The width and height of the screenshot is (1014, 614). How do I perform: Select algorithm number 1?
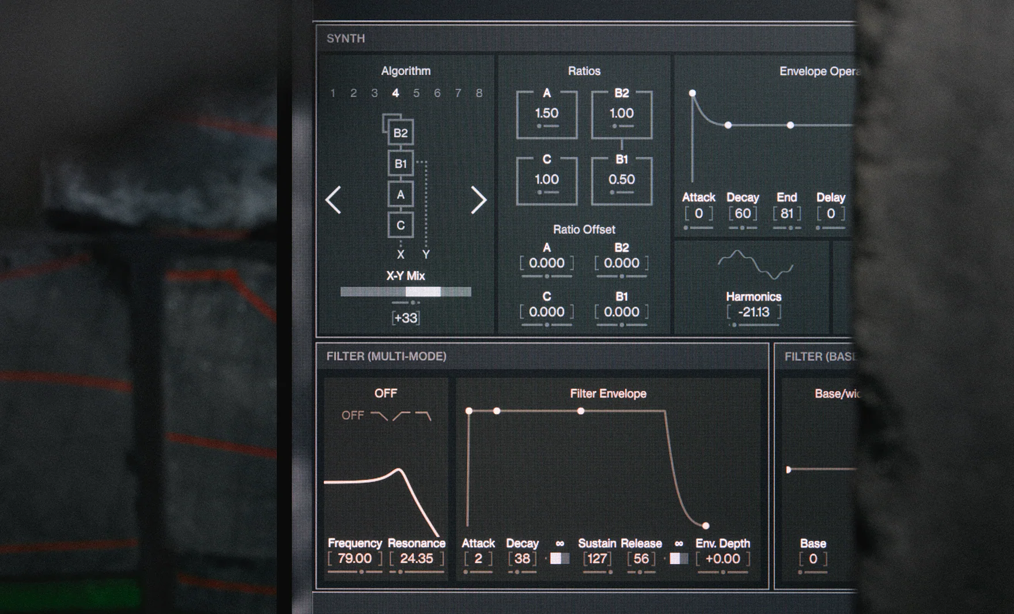click(x=333, y=93)
